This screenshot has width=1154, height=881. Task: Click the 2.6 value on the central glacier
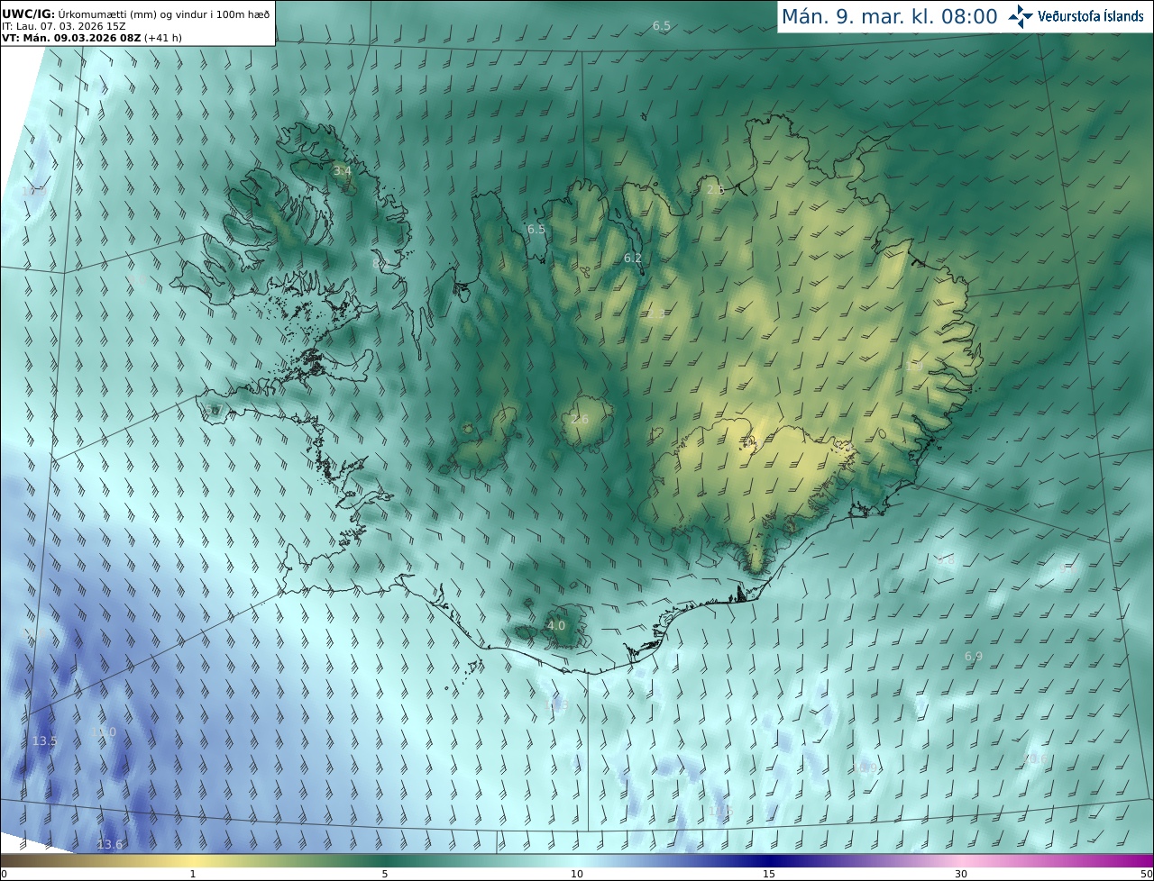click(x=580, y=420)
